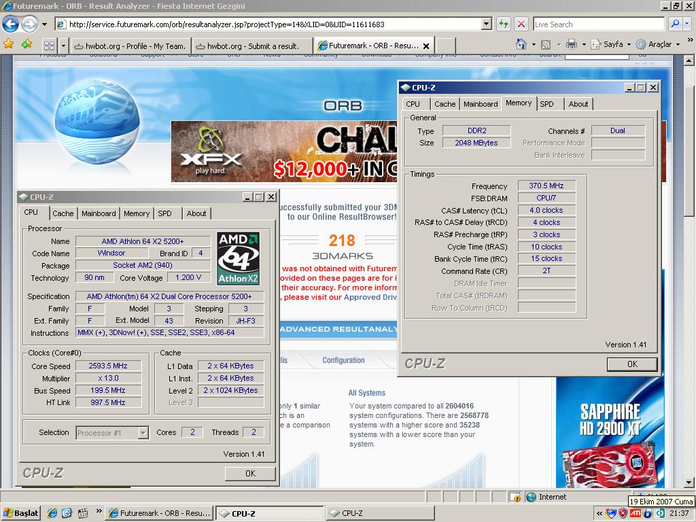Viewport: 696px width, 522px height.
Task: Open the Başlat start menu
Action: point(20,513)
